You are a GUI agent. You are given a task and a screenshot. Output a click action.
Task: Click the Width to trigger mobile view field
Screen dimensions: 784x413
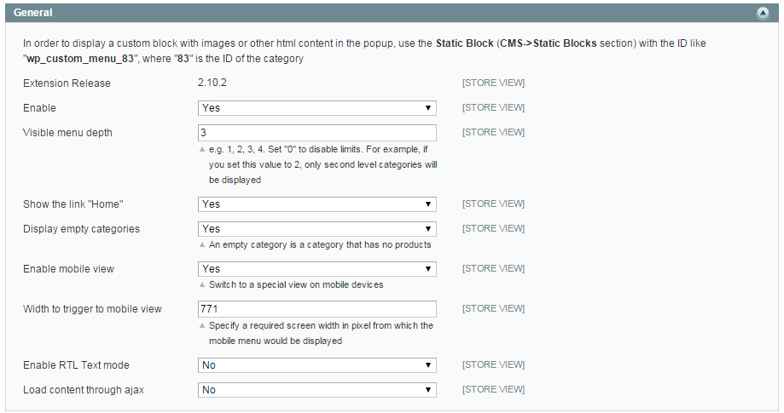317,309
